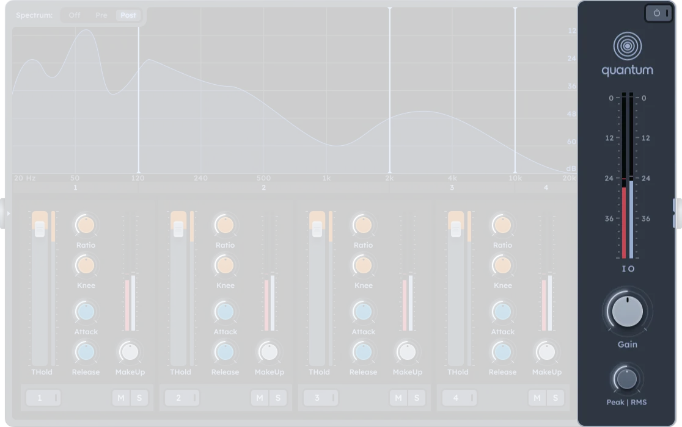The image size is (682, 427).
Task: Click band 2 Knee knob
Action: (x=225, y=265)
